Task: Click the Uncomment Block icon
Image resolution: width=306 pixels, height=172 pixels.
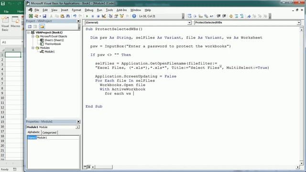Action: [242, 16]
